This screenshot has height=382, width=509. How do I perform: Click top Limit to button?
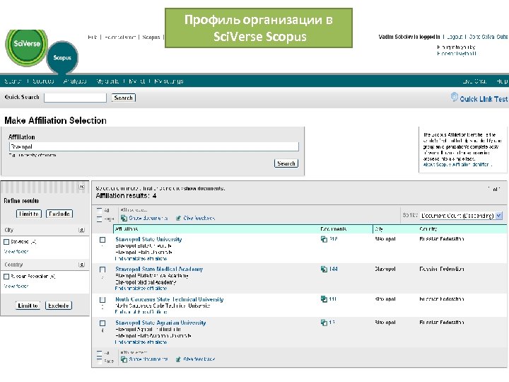click(29, 214)
